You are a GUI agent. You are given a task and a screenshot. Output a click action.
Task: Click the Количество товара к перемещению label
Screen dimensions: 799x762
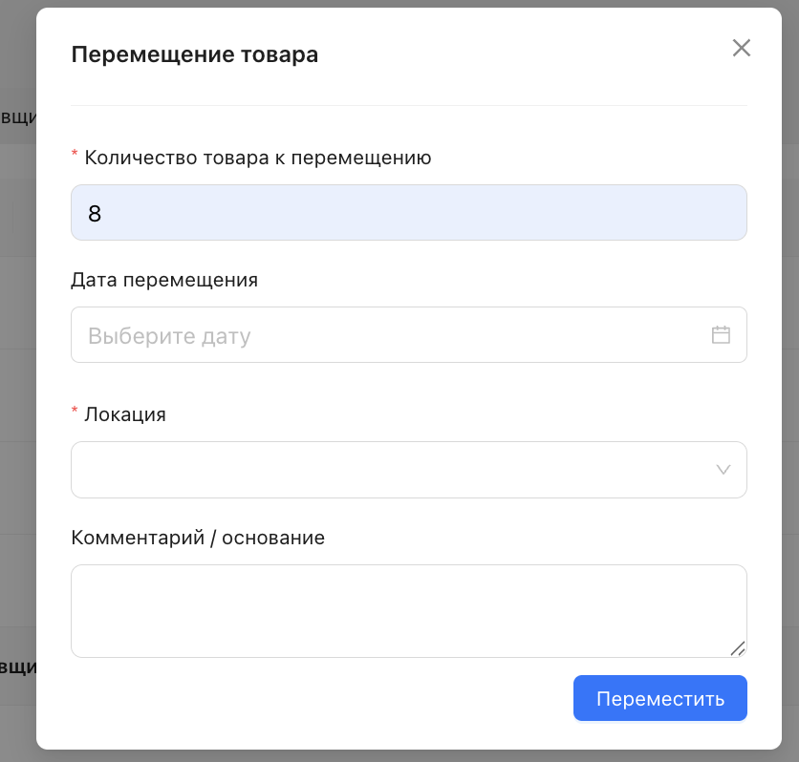(258, 158)
